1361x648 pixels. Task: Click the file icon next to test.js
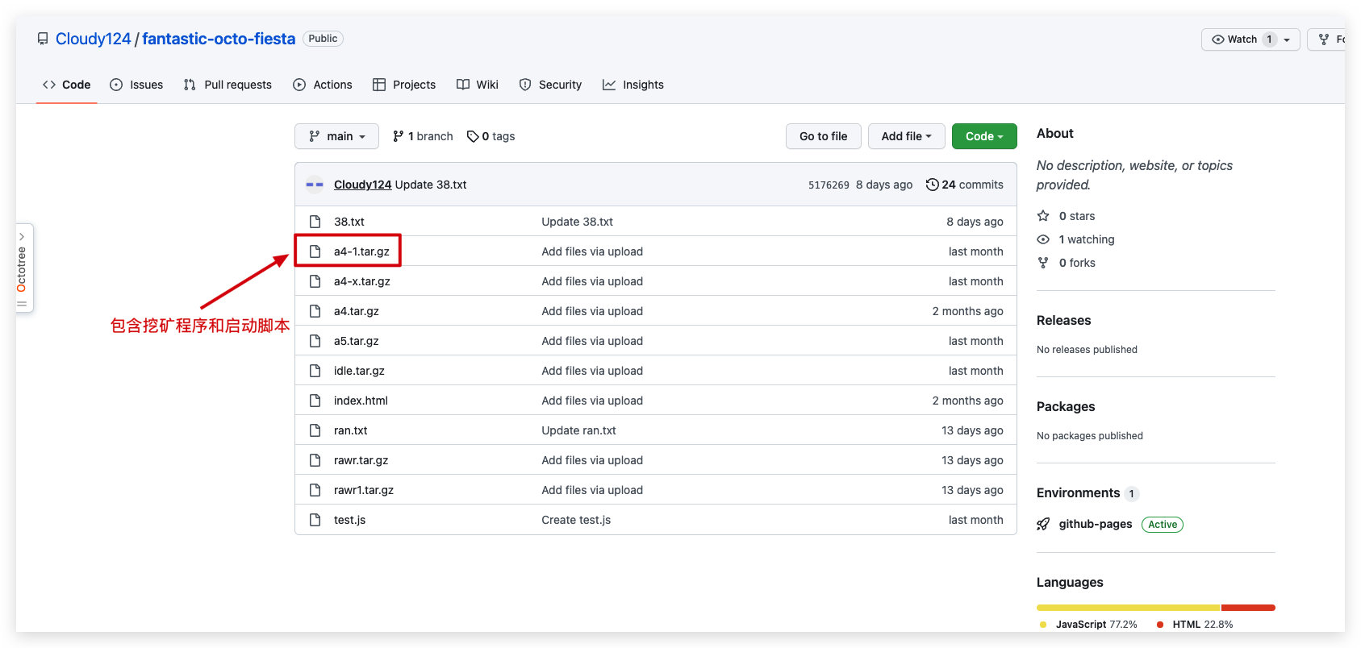point(315,520)
